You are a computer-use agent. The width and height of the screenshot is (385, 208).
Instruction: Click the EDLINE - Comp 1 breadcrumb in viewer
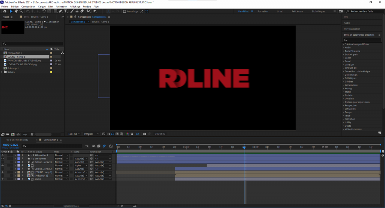tap(100, 22)
